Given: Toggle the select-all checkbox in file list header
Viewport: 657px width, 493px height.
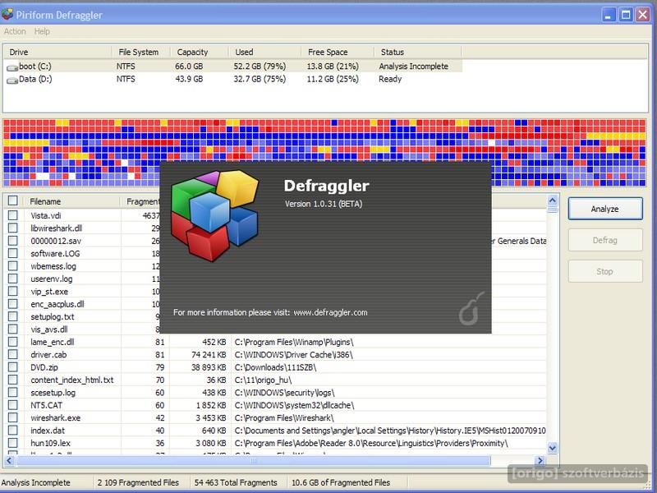Looking at the screenshot, I should pos(13,200).
